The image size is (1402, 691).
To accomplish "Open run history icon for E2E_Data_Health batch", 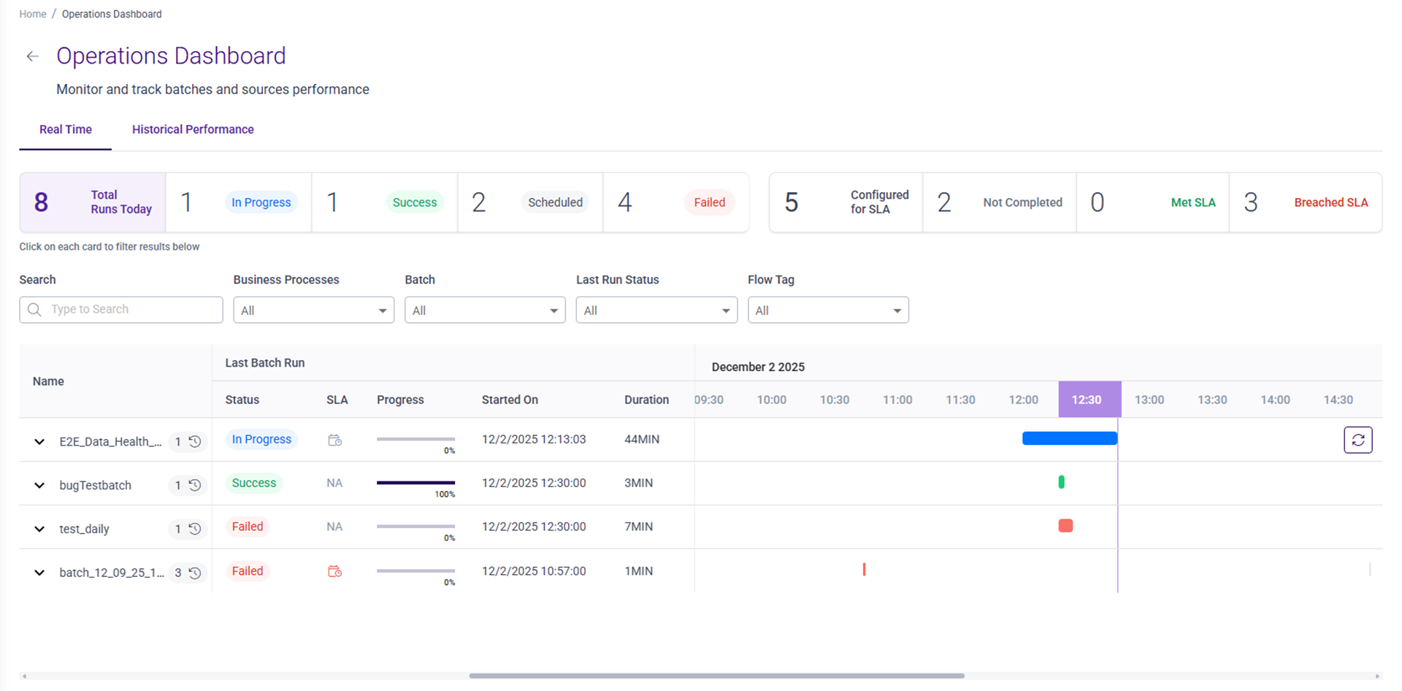I will [195, 441].
